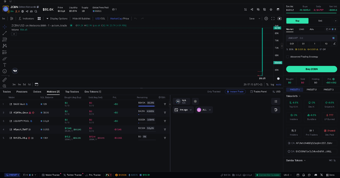
Task: Open the Save layout dropdown arrow
Action: point(259,19)
